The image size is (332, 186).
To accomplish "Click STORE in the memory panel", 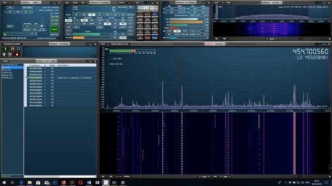I will coord(5,61).
